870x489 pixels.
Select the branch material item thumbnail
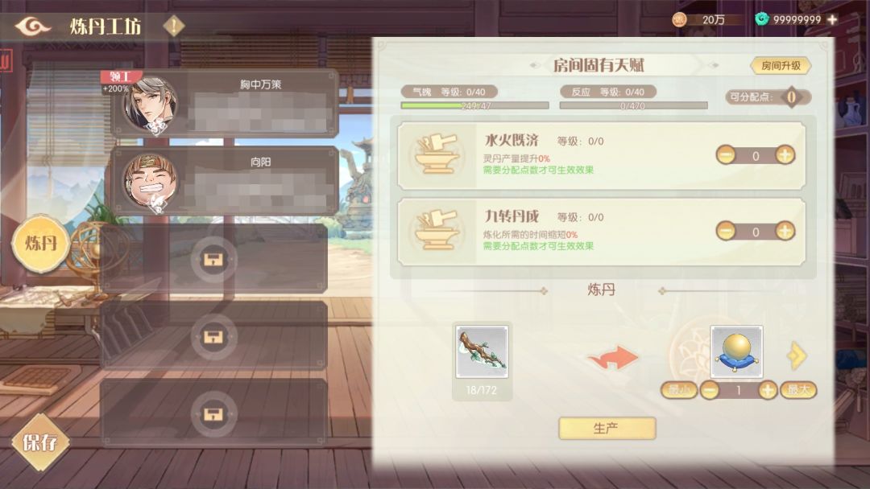click(x=482, y=351)
